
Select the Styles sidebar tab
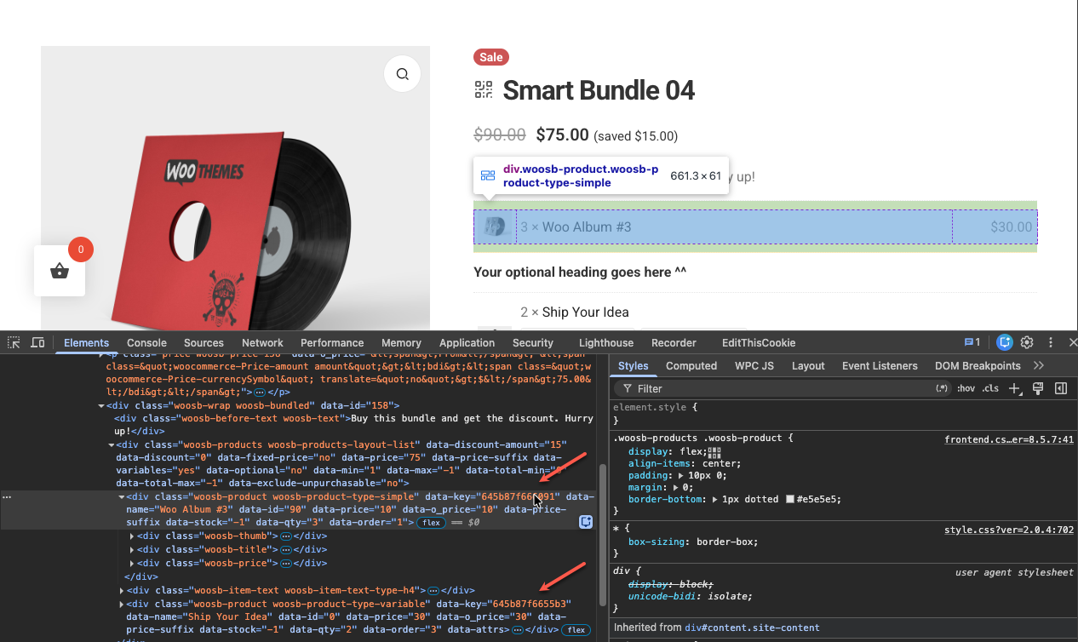tap(633, 365)
